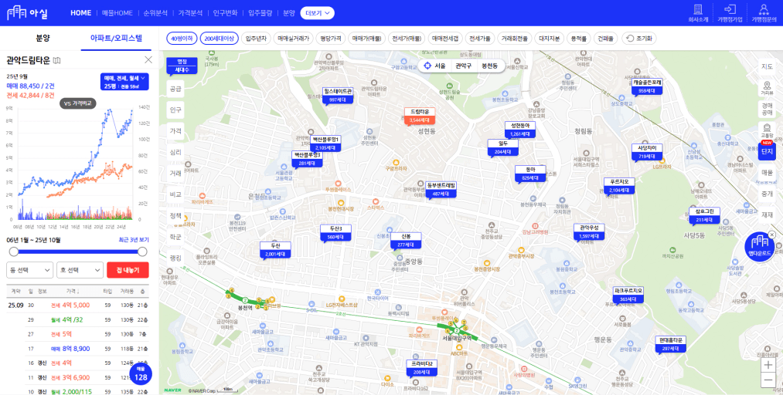783x395 pixels.
Task: Toggle the 40평이하 filter chip
Action: point(182,38)
